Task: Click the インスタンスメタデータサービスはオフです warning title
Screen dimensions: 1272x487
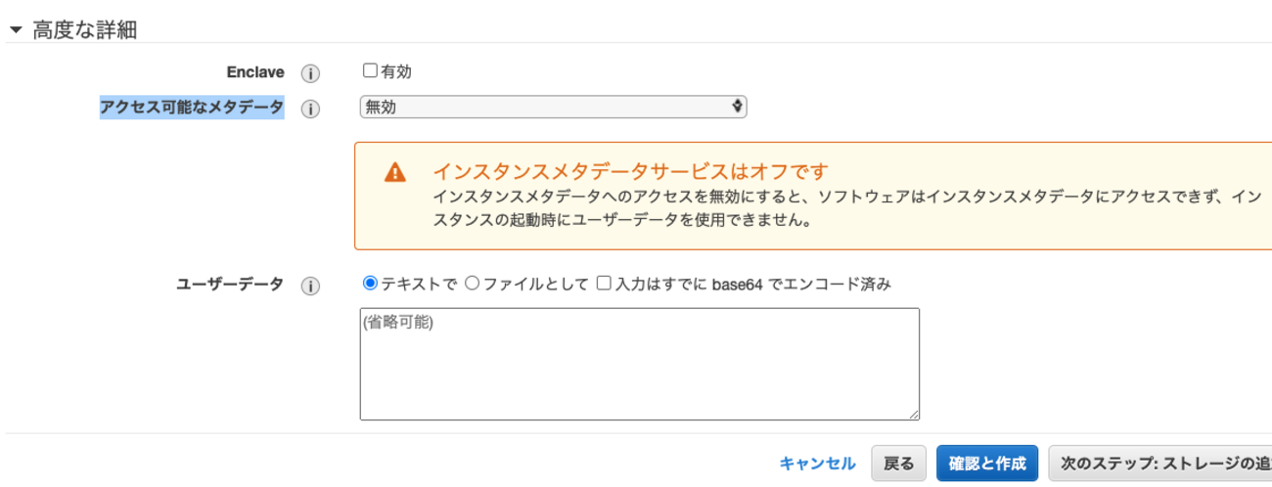Action: tap(631, 172)
